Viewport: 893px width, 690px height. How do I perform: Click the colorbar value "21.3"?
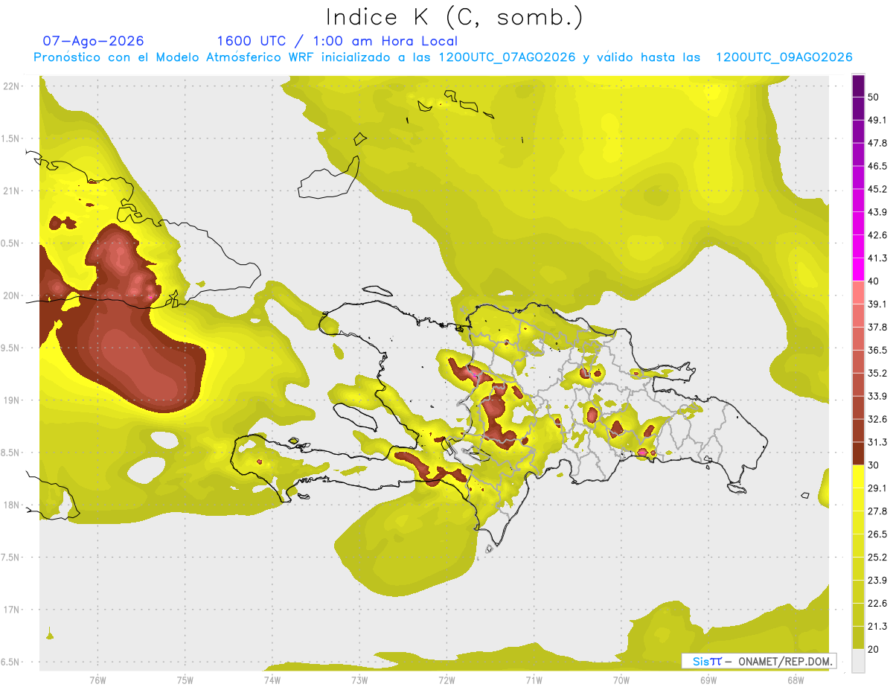(x=877, y=627)
